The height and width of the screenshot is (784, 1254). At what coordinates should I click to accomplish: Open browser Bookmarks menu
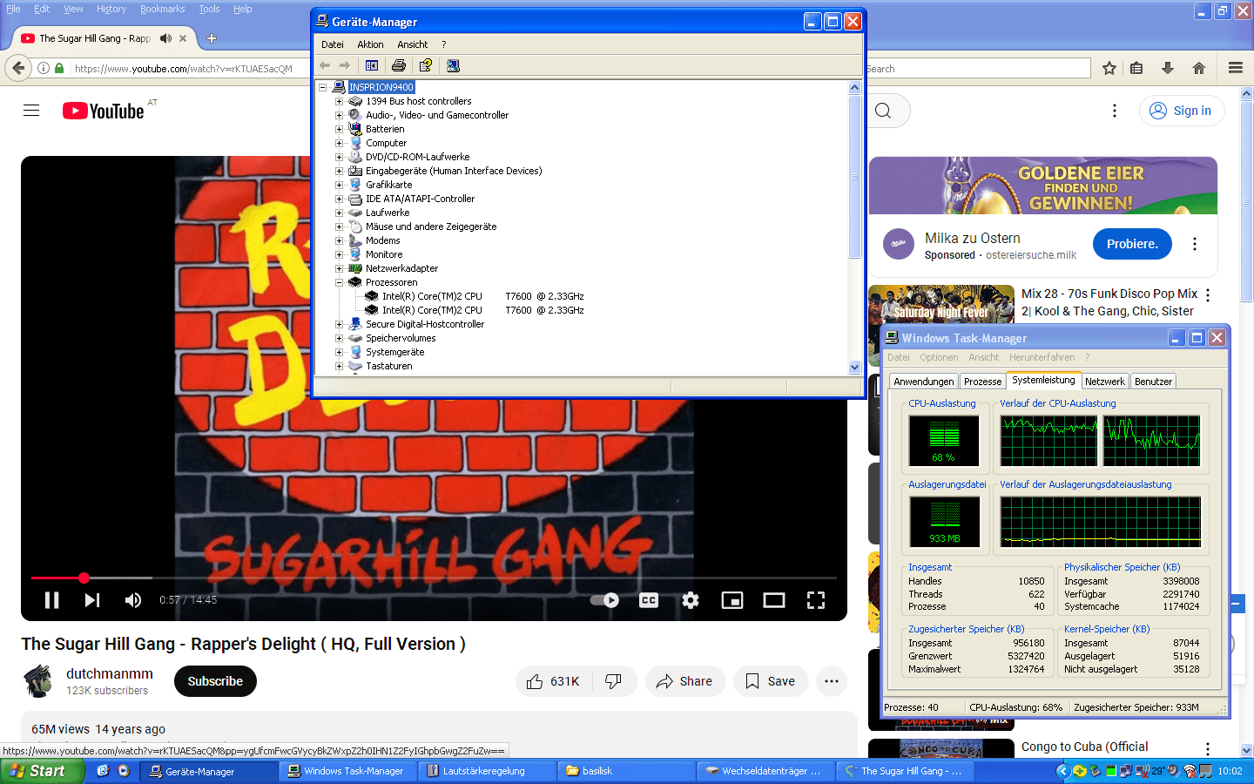(x=163, y=9)
